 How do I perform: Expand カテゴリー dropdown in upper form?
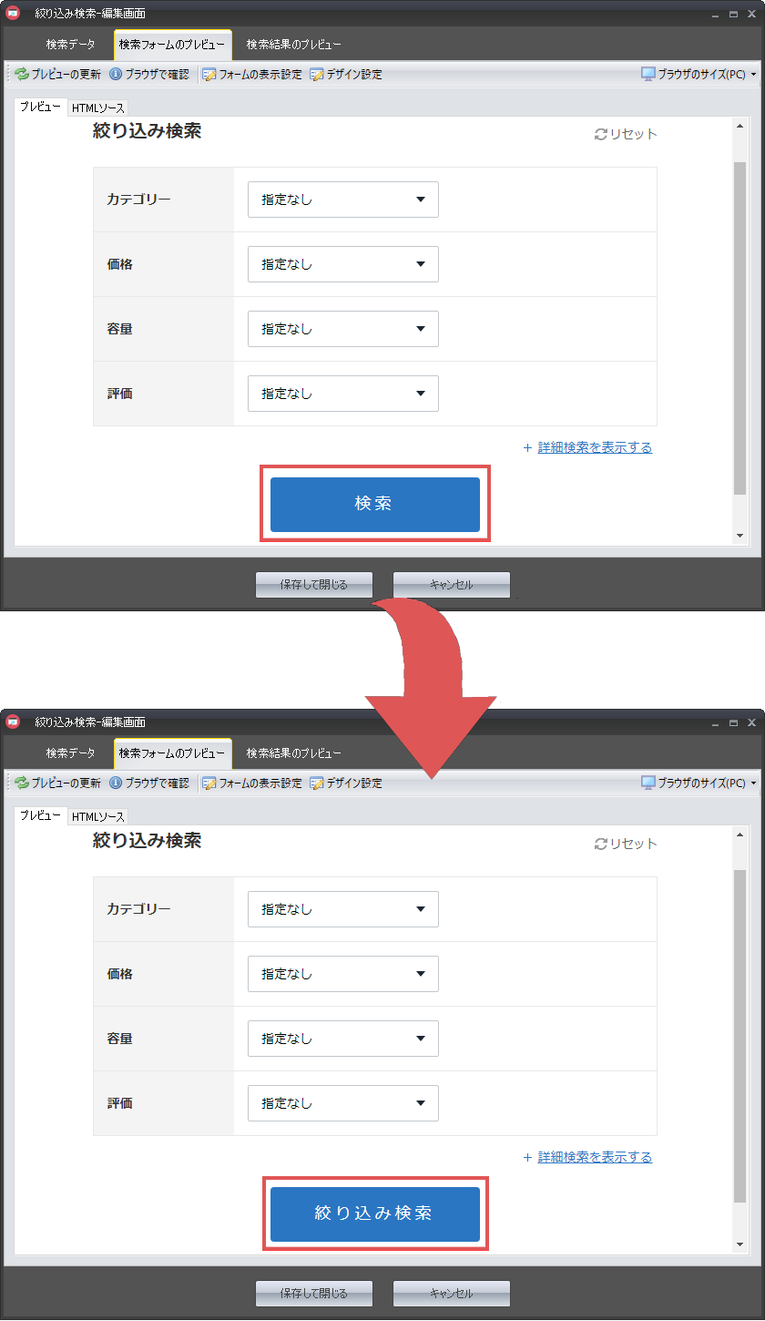(x=342, y=200)
